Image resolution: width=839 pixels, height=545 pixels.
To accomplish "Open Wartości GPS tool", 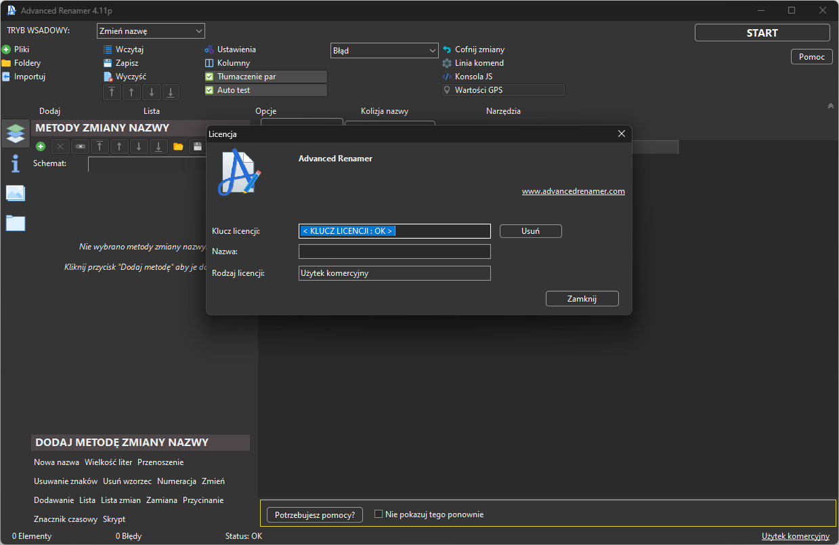I will click(503, 90).
